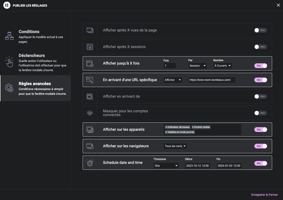Click the sessions rule icon
Viewport: 283px width, 200px height.
tap(90, 47)
